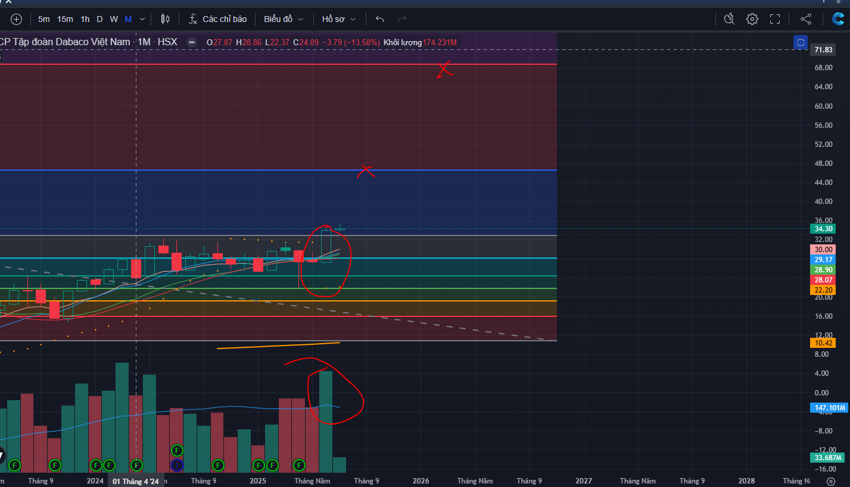Switch to the D daily timeframe

click(x=99, y=19)
